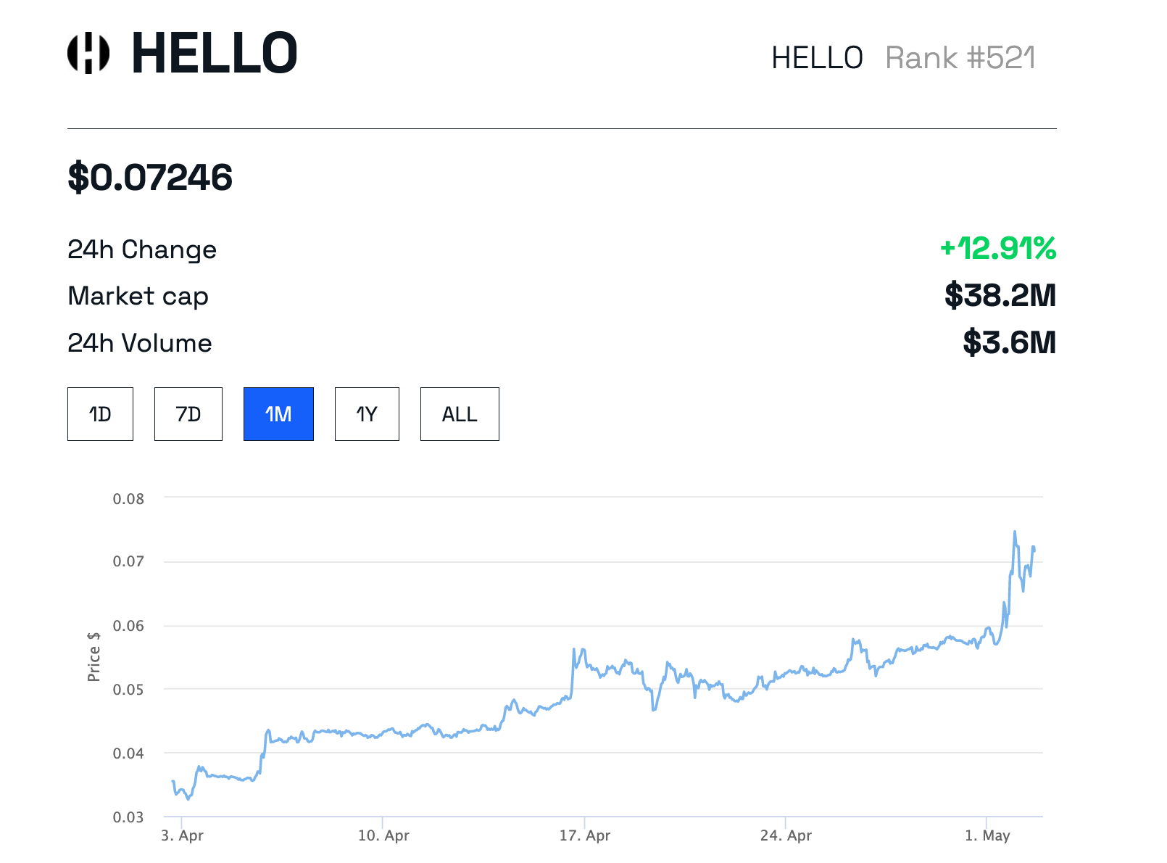Screen dimensions: 1167x863
Task: Click the 24h Change label
Action: (142, 249)
